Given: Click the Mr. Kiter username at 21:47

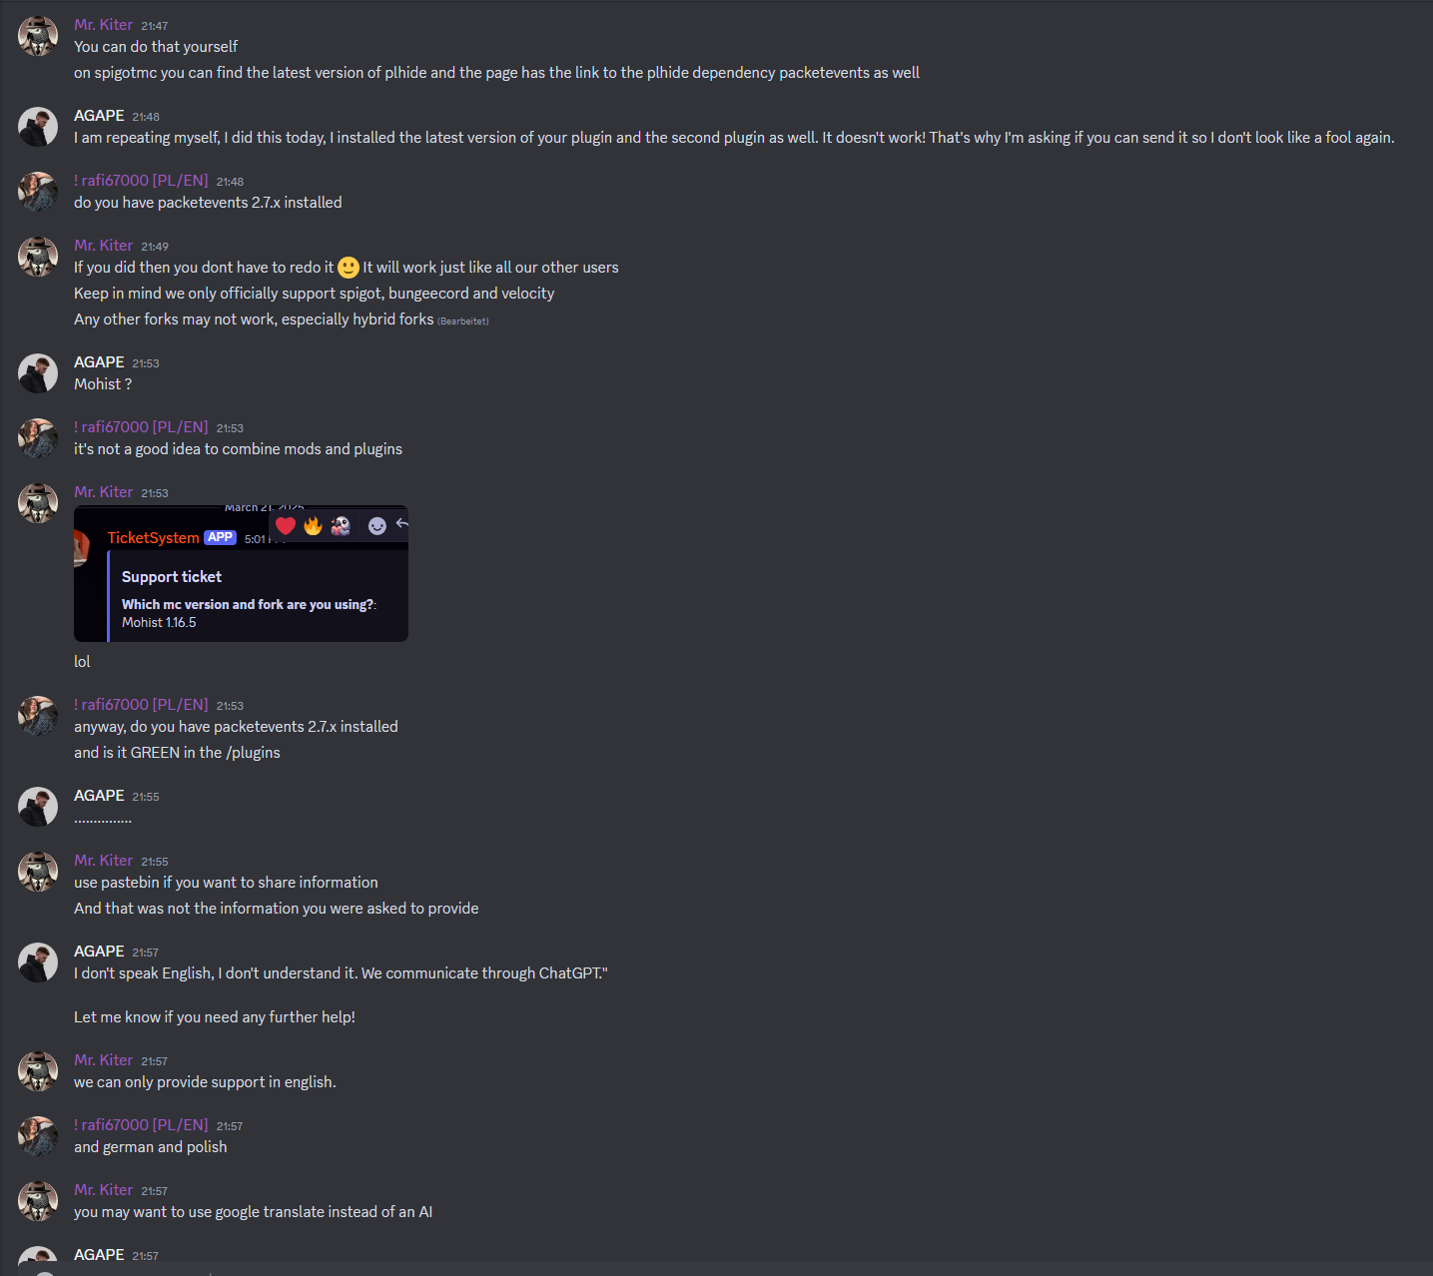Looking at the screenshot, I should tap(103, 25).
